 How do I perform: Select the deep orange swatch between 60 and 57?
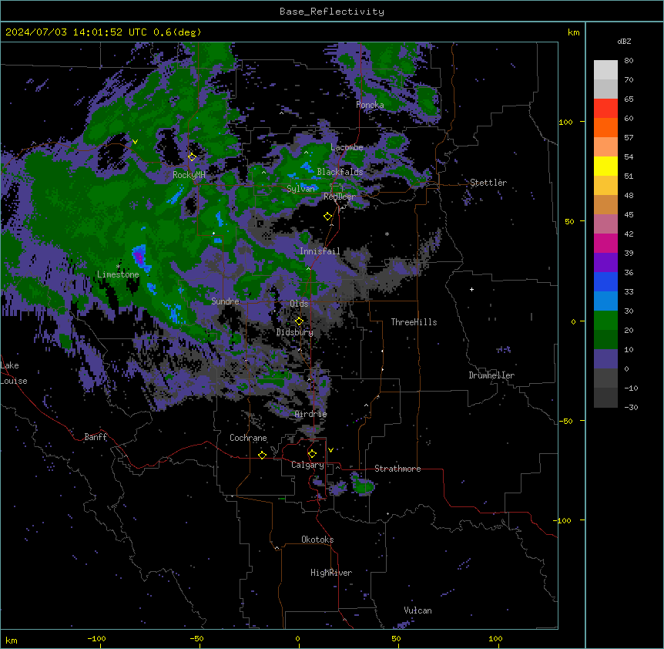(605, 127)
